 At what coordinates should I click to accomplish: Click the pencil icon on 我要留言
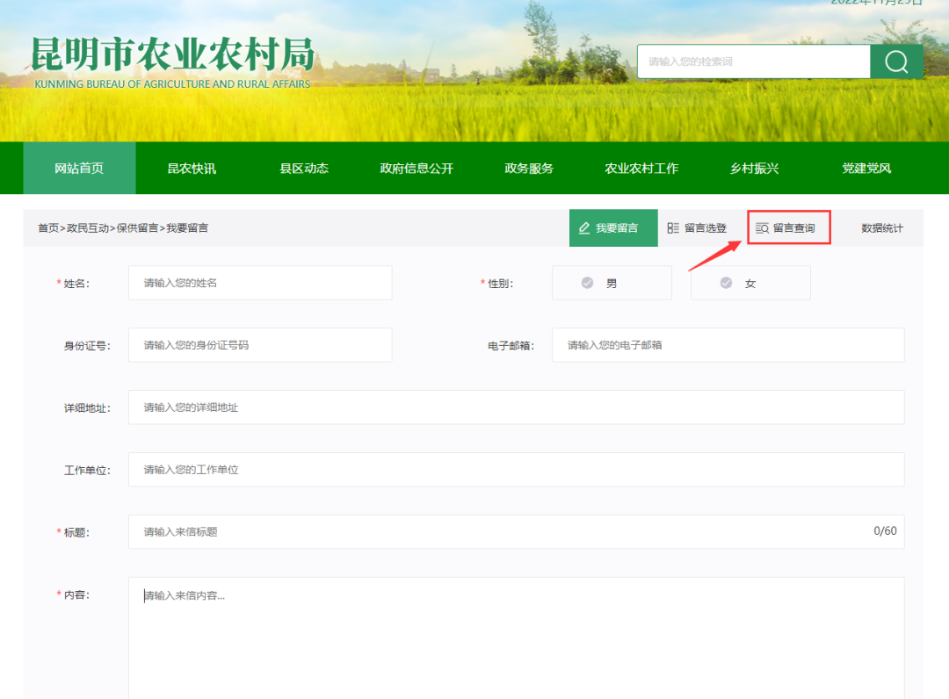pyautogui.click(x=584, y=228)
